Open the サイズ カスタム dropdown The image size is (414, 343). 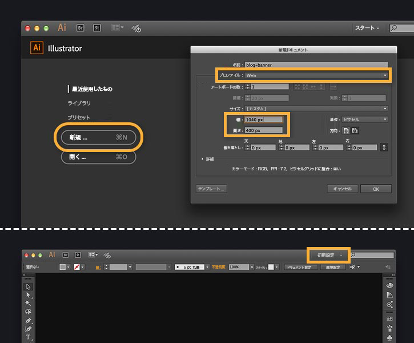(316, 109)
